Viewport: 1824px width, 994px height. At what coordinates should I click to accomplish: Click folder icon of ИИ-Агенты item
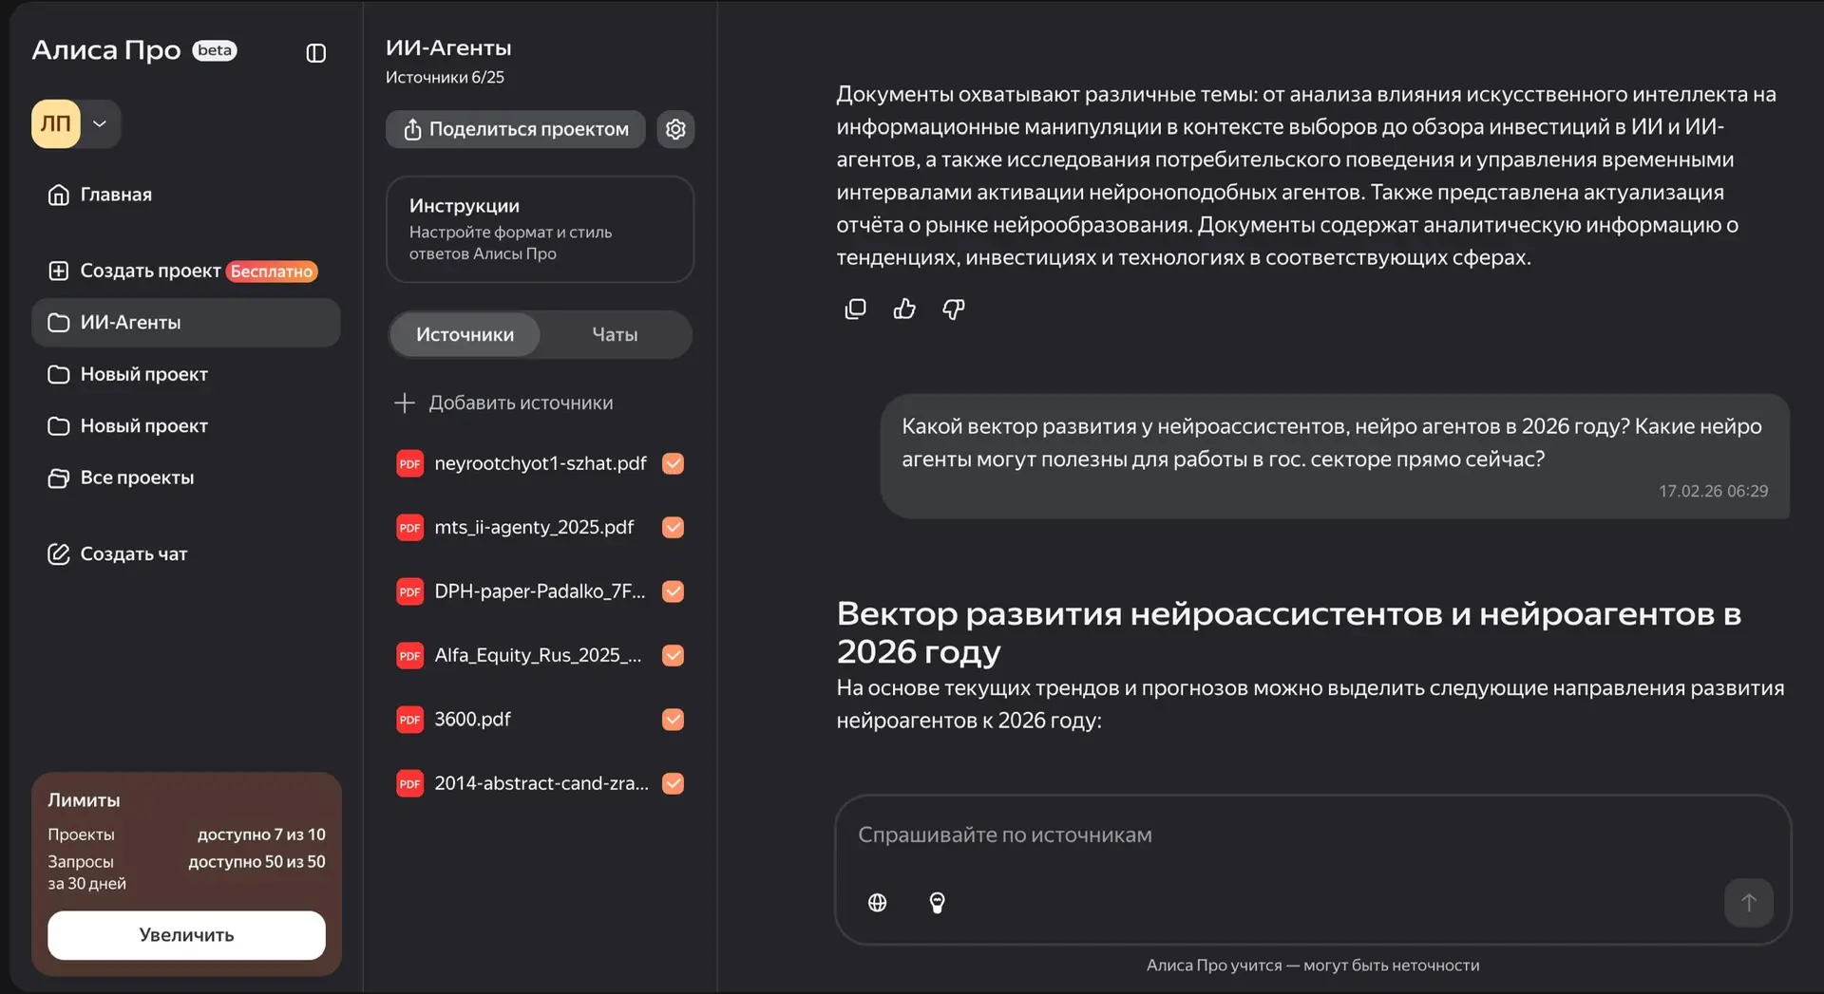point(59,323)
